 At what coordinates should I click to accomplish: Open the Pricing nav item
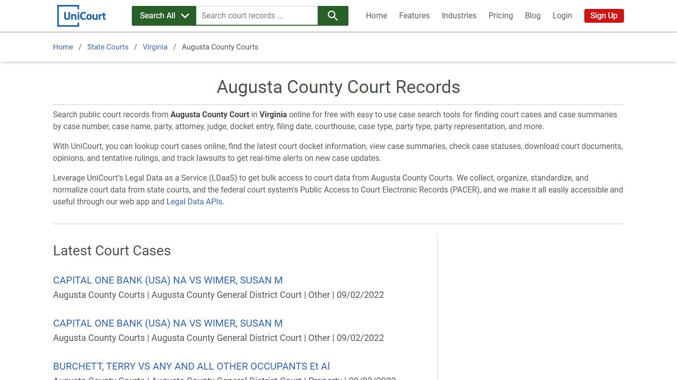501,16
